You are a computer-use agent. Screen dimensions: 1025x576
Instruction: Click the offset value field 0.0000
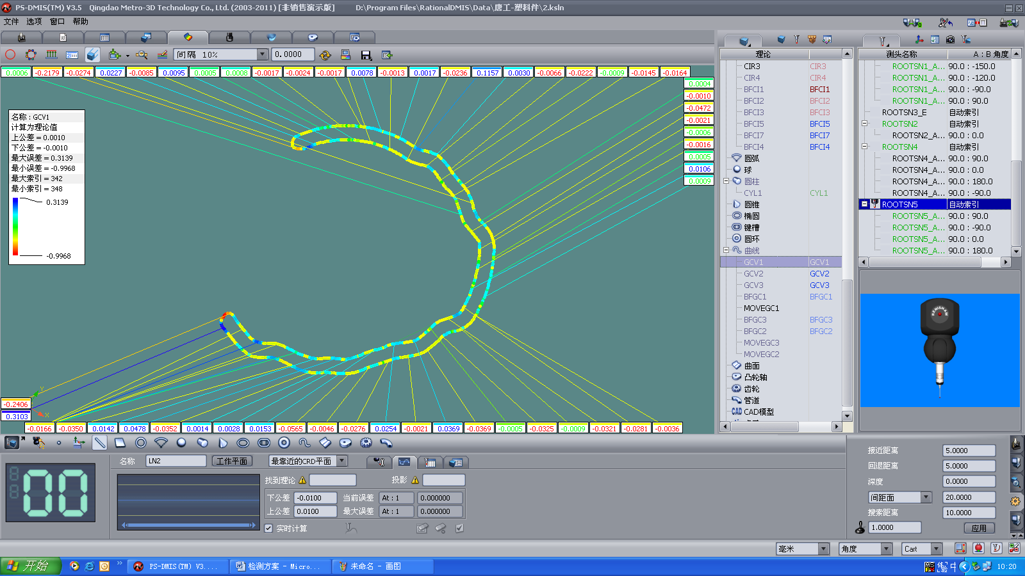293,54
